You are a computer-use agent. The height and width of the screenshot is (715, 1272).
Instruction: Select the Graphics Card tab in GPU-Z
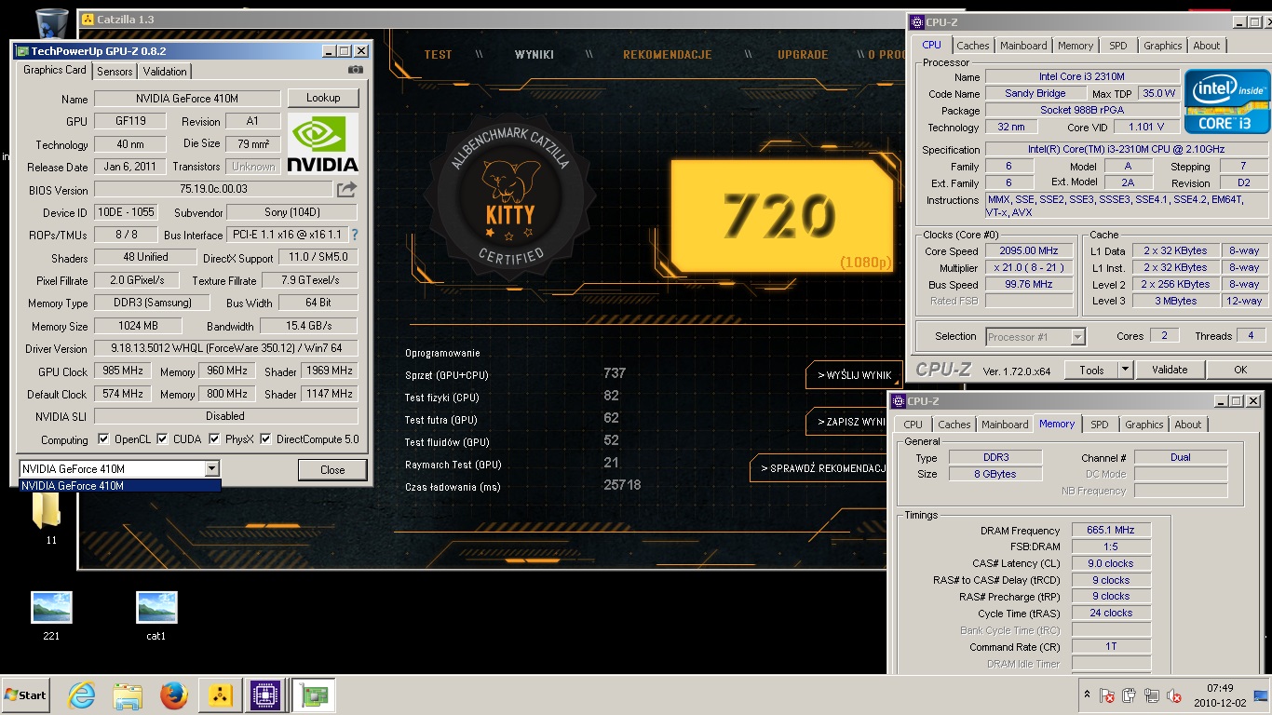click(x=55, y=70)
